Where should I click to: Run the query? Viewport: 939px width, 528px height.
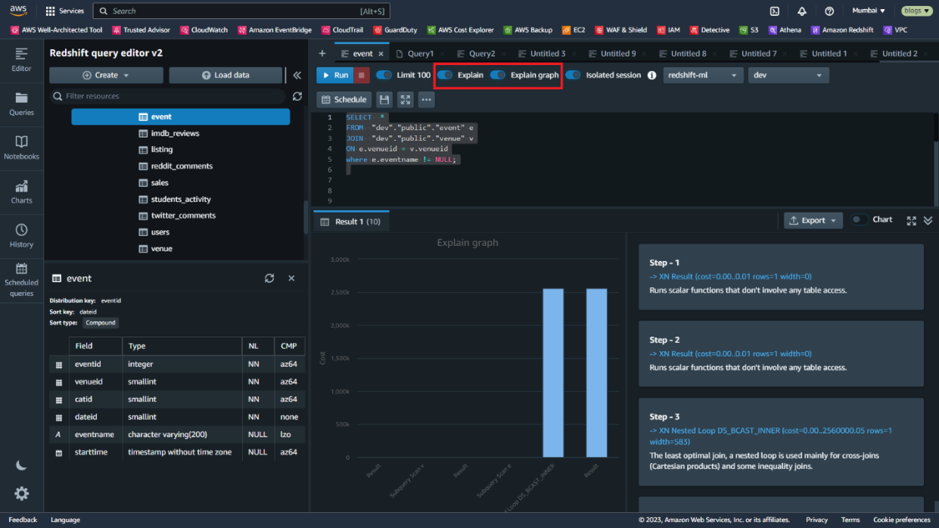334,75
